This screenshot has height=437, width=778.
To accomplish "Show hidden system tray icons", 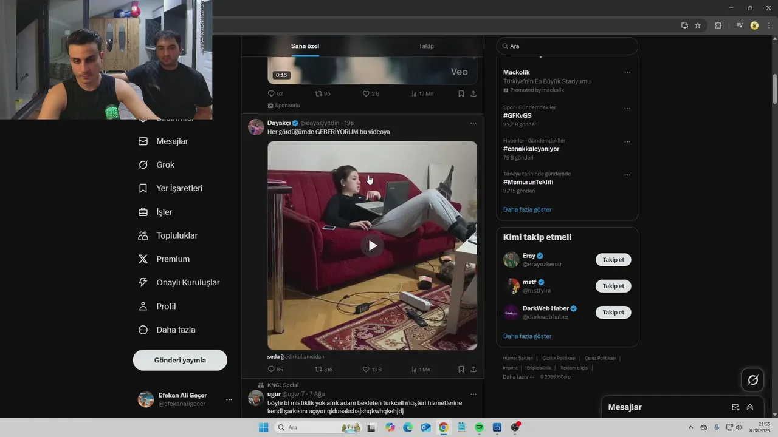I will pos(690,427).
